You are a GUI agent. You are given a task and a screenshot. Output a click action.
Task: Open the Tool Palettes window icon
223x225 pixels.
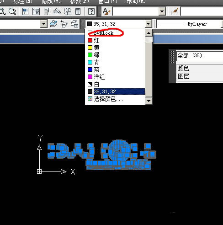click(47, 11)
